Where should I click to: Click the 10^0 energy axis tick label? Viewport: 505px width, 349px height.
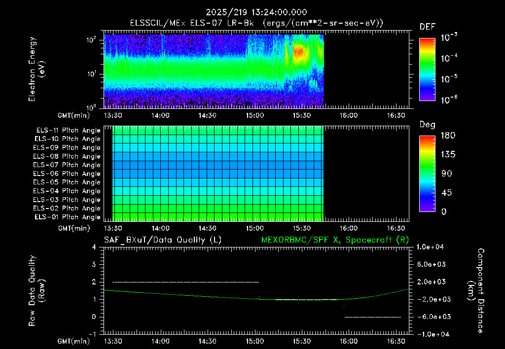91,107
